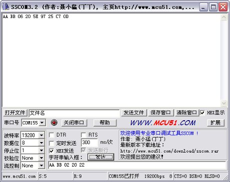Enable the RTS checkbox
This screenshot has width=230, height=182.
tap(83, 135)
